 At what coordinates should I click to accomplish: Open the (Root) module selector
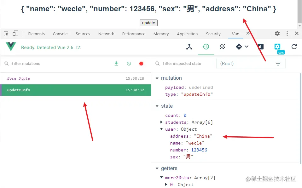251,64
